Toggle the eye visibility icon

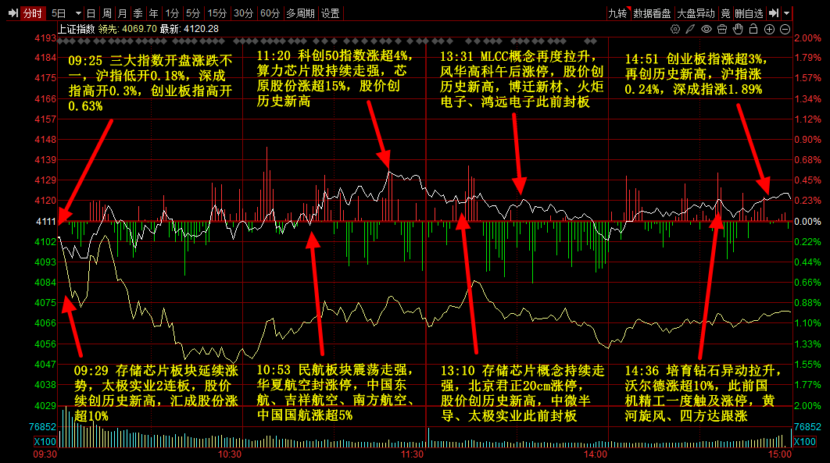pos(707,29)
